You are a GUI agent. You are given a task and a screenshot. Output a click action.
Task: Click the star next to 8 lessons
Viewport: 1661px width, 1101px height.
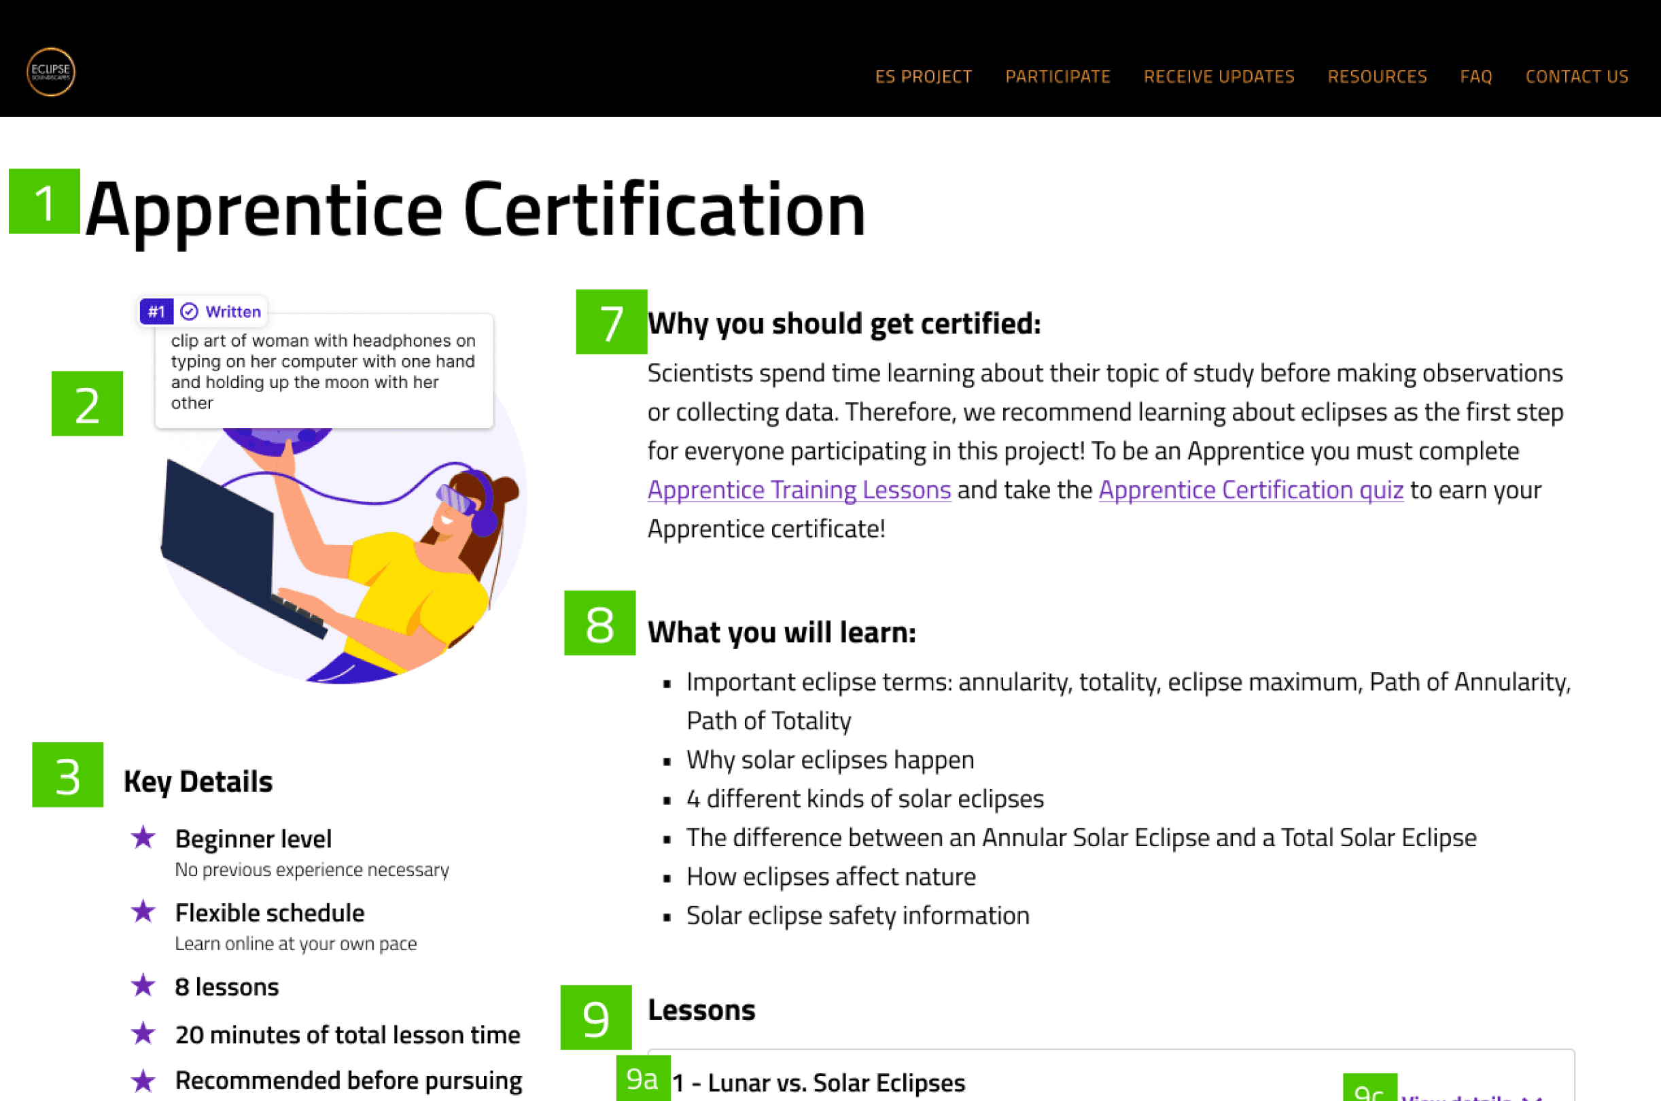[x=143, y=985]
